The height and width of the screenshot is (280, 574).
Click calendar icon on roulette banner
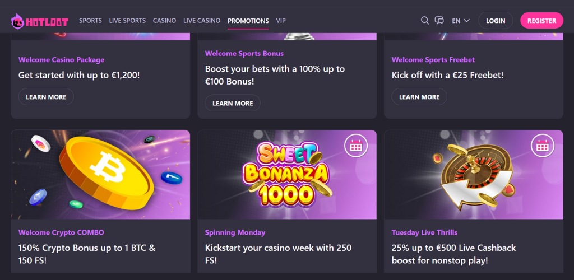tap(542, 146)
